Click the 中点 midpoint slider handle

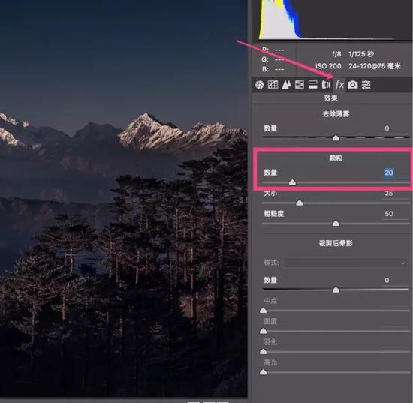click(263, 311)
